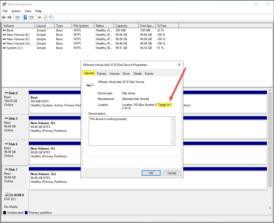Click the Disk Management title bar icon
Screen dimensions: 274x223
coord(4,4)
